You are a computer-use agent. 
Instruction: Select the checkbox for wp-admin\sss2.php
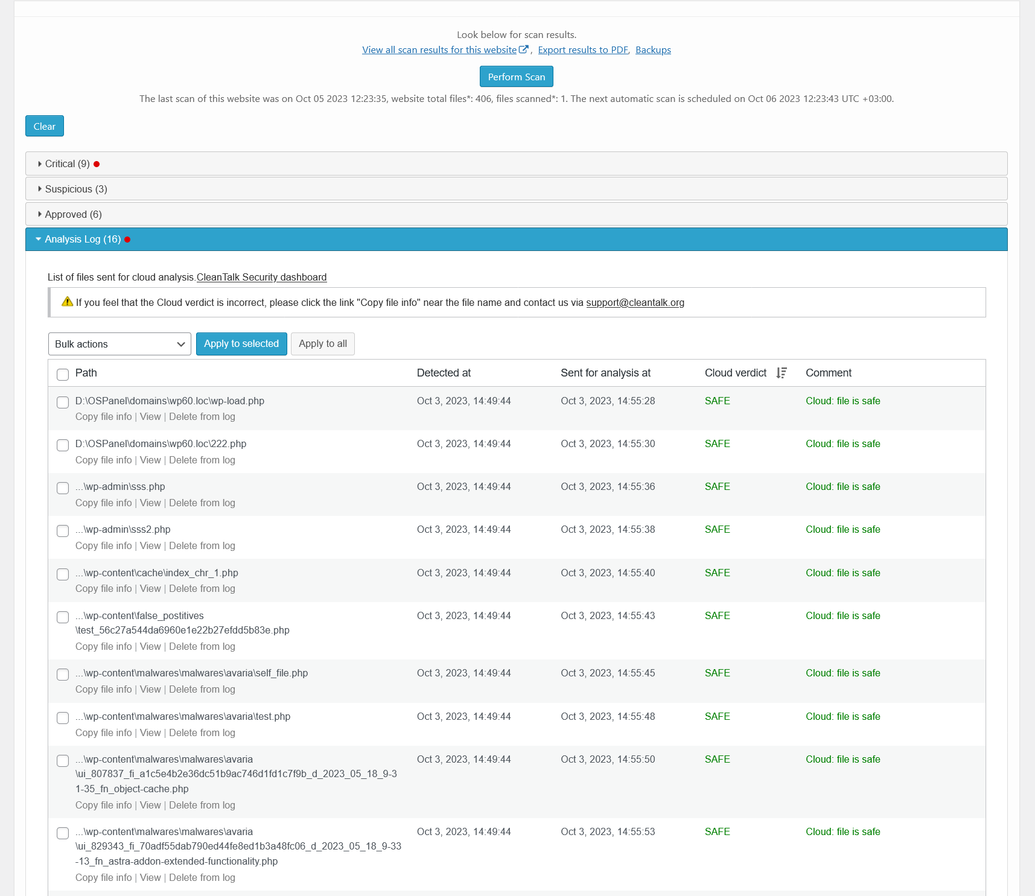(63, 530)
